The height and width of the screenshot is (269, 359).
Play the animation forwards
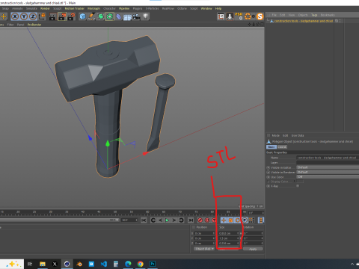[x=167, y=220]
